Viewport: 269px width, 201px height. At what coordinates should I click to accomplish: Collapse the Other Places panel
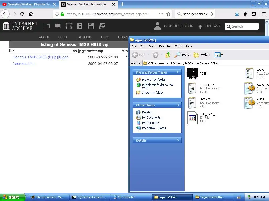coord(178,105)
